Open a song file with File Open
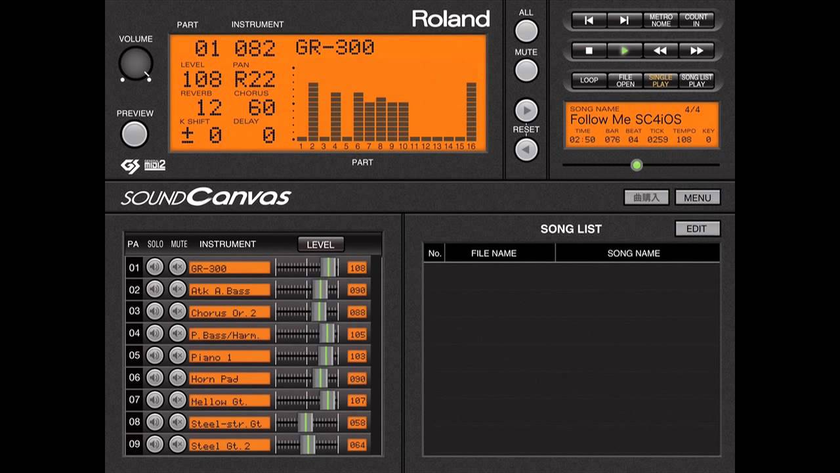Image resolution: width=840 pixels, height=473 pixels. coord(624,80)
